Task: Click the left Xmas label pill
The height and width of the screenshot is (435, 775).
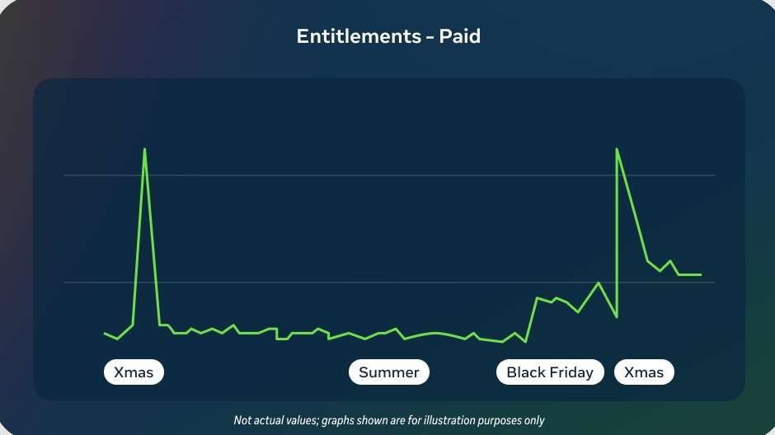Action: [134, 372]
